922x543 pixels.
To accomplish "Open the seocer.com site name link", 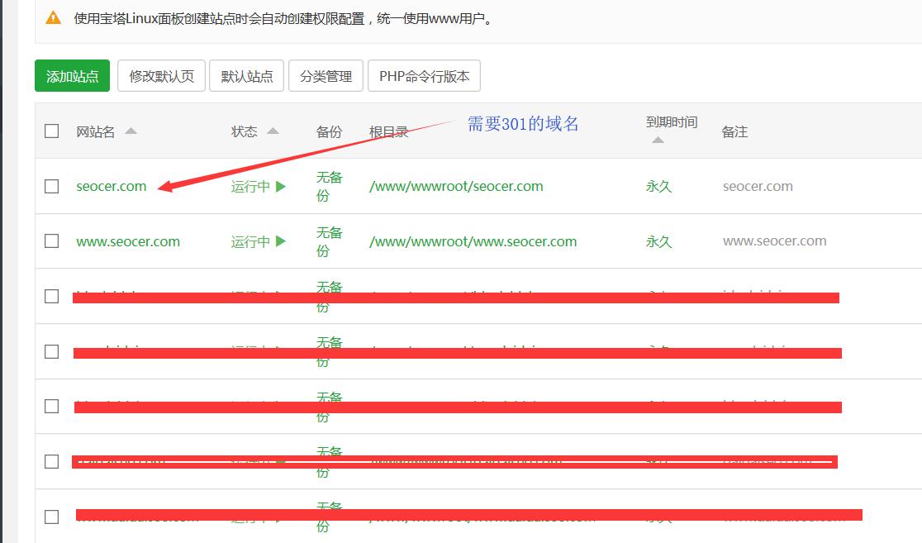I will (x=112, y=187).
